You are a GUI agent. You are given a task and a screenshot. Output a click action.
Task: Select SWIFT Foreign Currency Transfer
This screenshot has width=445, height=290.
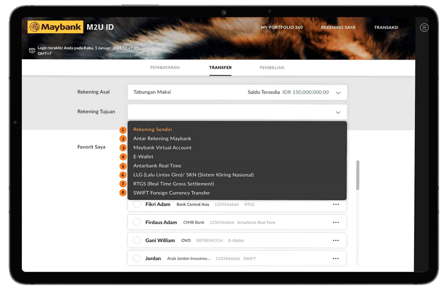(172, 193)
